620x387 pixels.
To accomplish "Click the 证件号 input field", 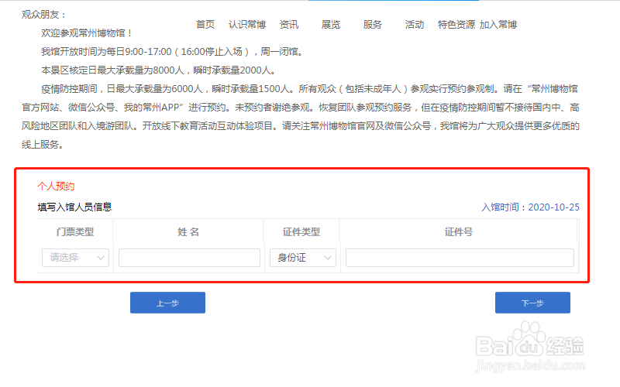I will click(460, 258).
